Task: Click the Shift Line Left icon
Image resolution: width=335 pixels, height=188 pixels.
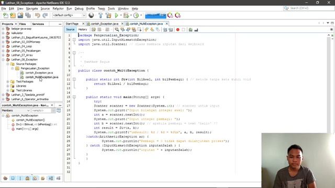Action: [x=165, y=30]
